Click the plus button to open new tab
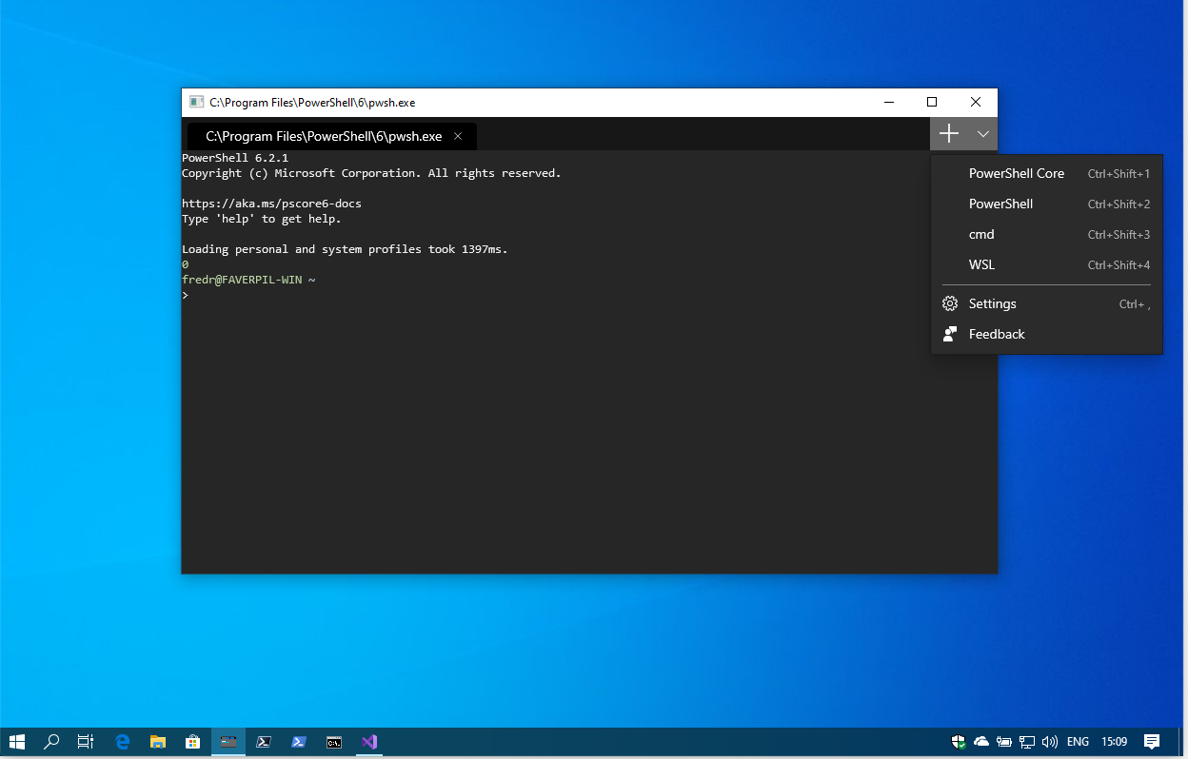This screenshot has width=1188, height=759. pos(948,133)
